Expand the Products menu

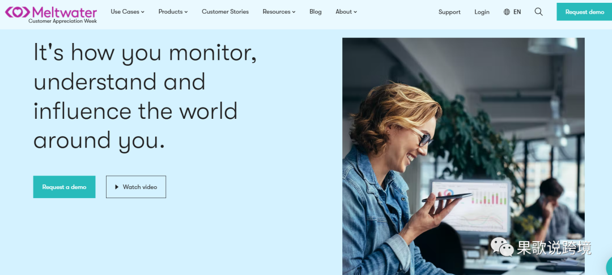point(173,12)
